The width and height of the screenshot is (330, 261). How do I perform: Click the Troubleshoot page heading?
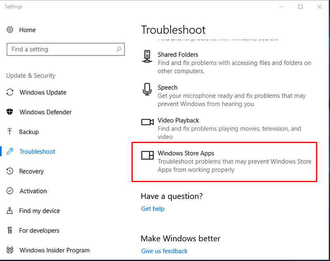point(173,30)
